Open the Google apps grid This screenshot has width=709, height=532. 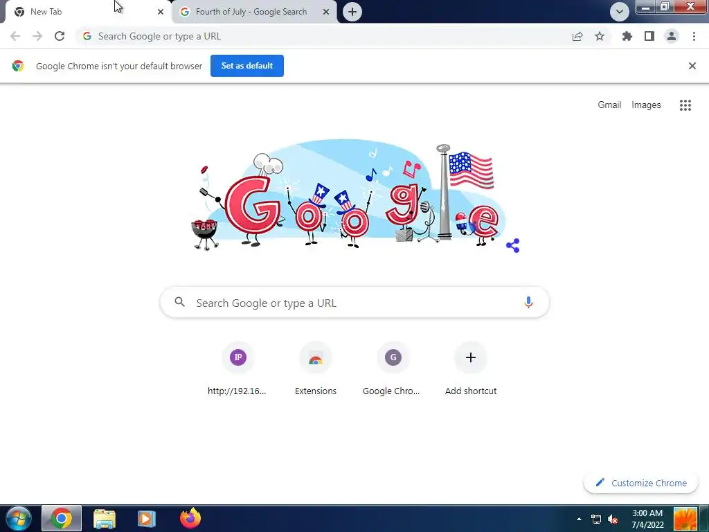685,105
